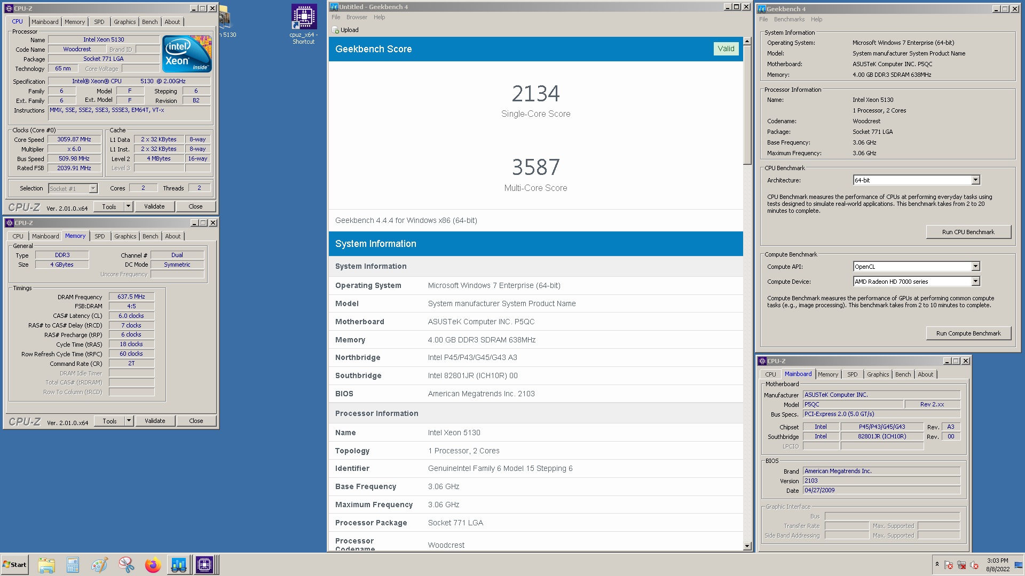The image size is (1025, 576).
Task: Click the BIOS Date field in CPU-Z Mainboard
Action: click(x=881, y=490)
